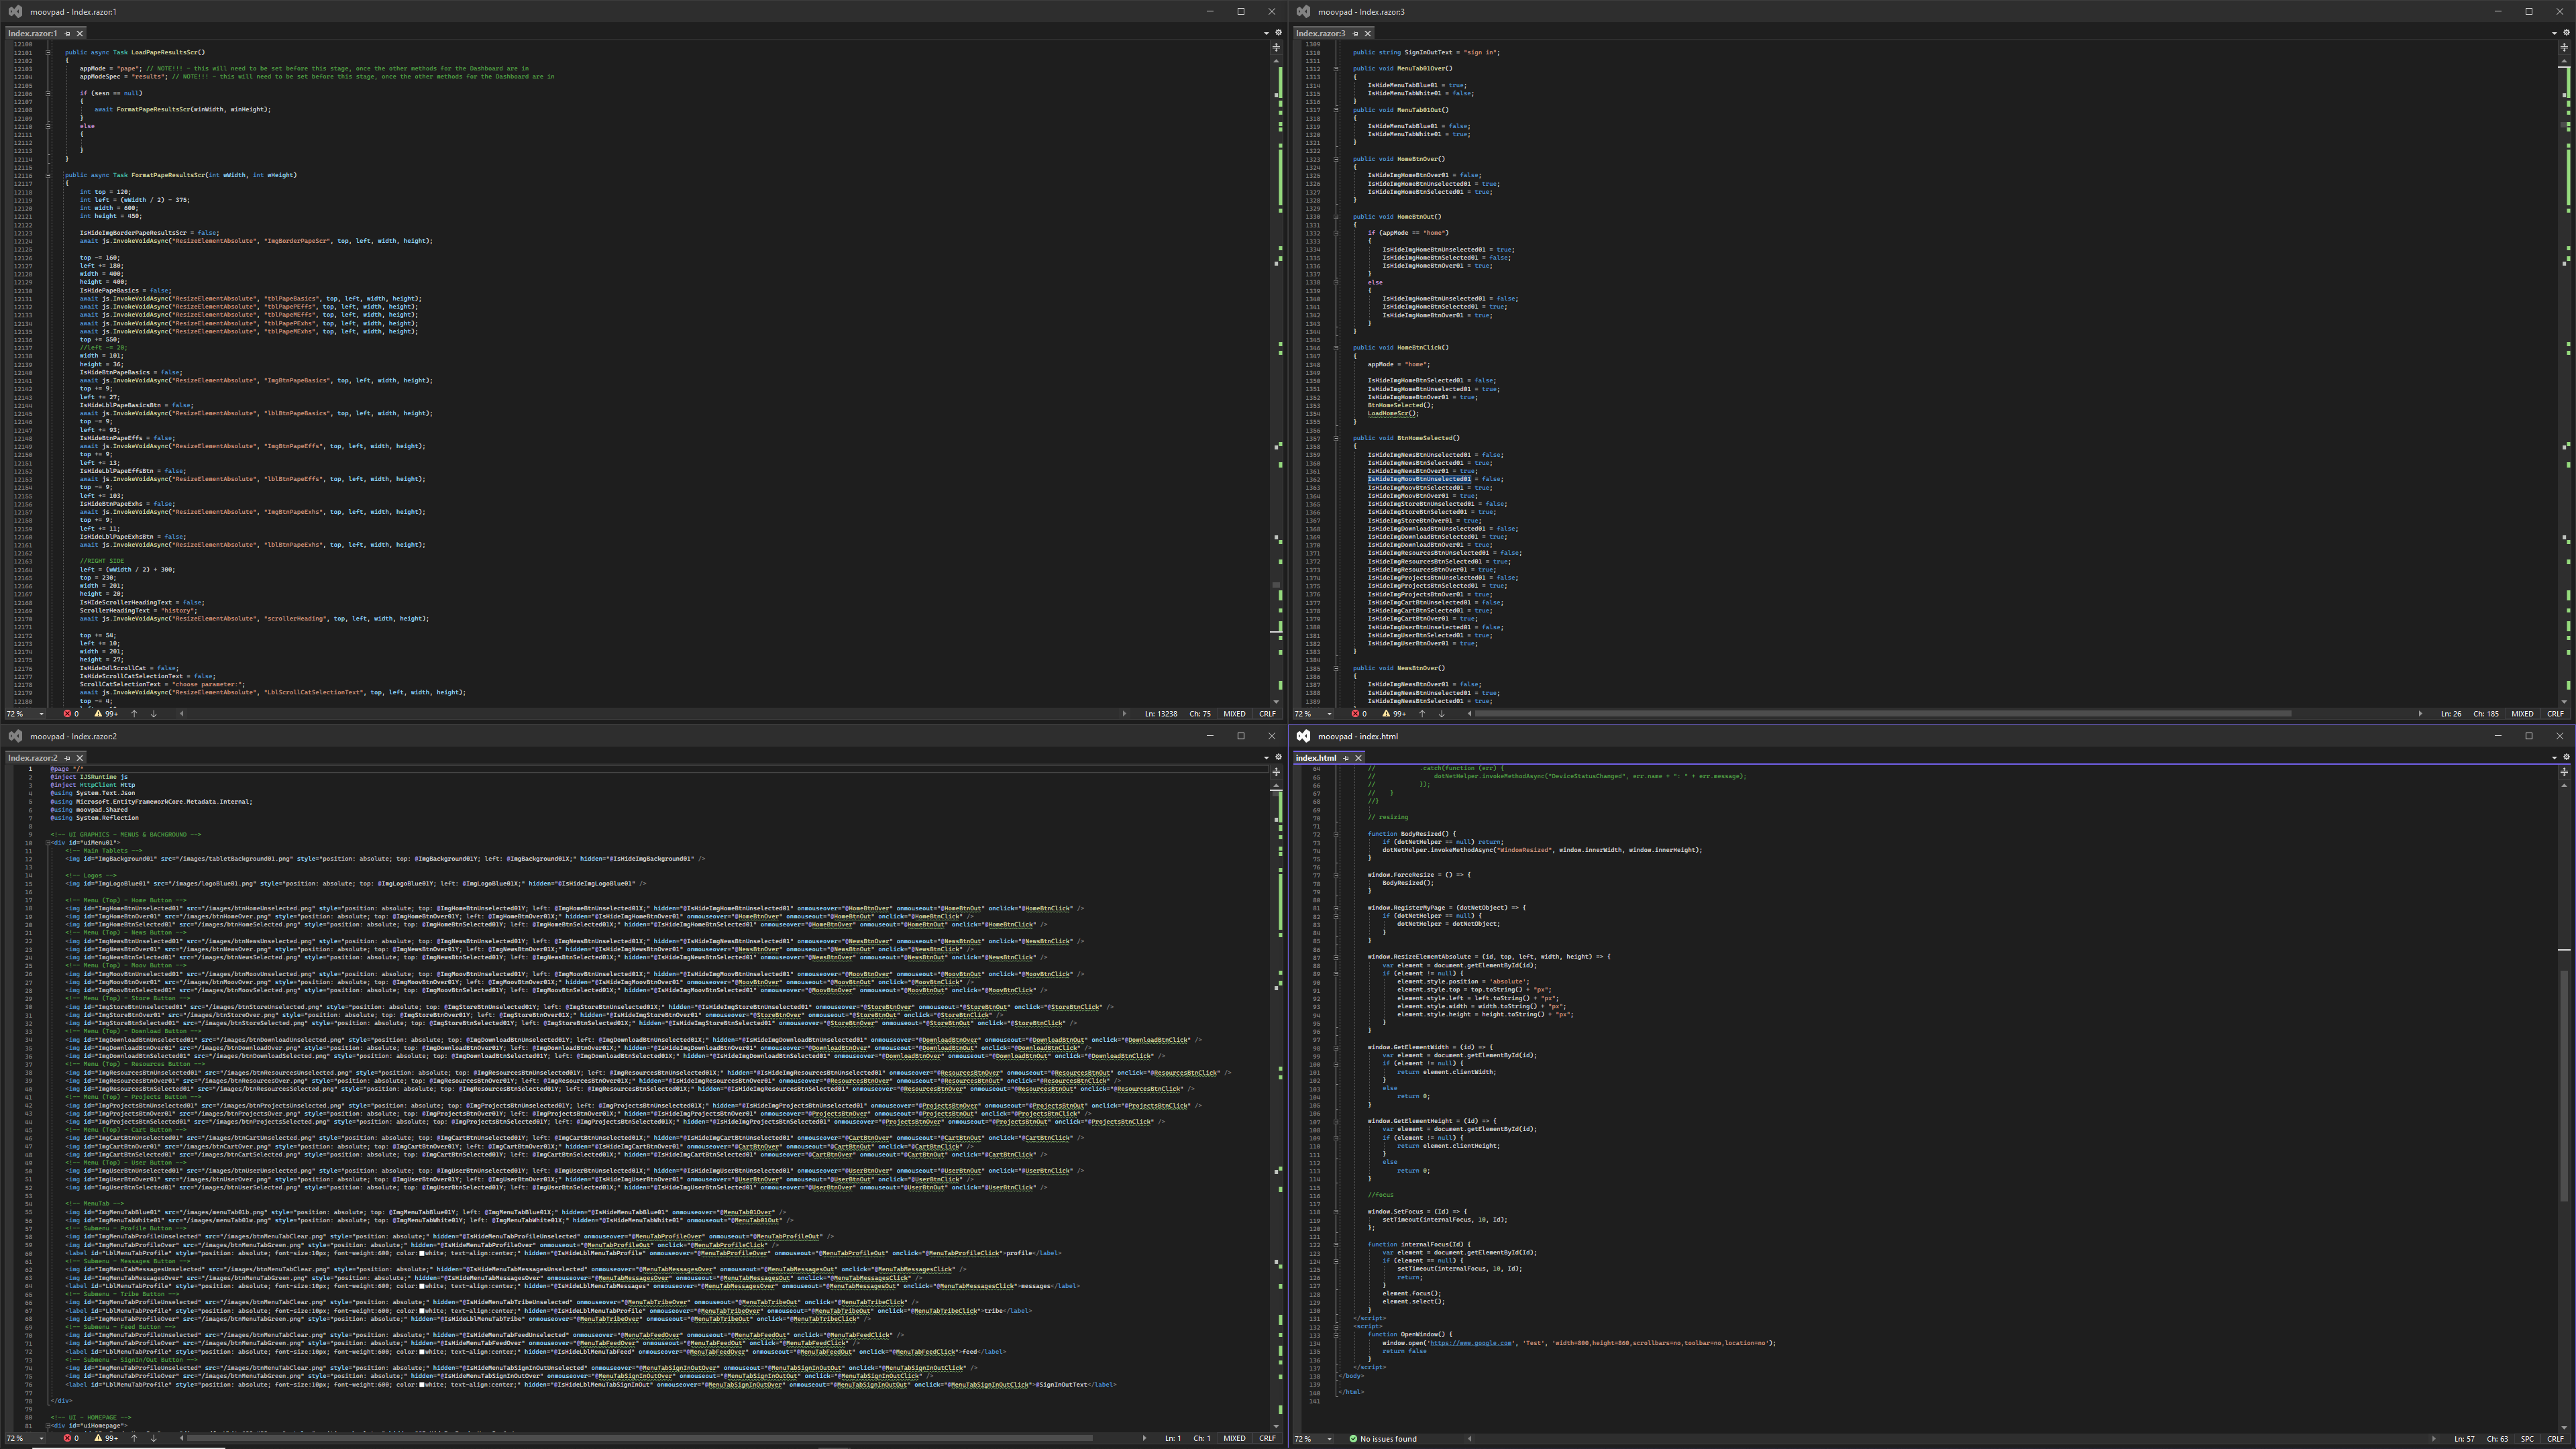Go to previous issue in Index.razor:3 window
The image size is (2576, 1449).
click(1422, 714)
